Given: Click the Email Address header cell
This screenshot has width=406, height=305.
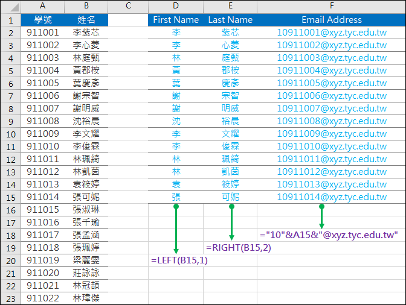Looking at the screenshot, I should [x=332, y=20].
